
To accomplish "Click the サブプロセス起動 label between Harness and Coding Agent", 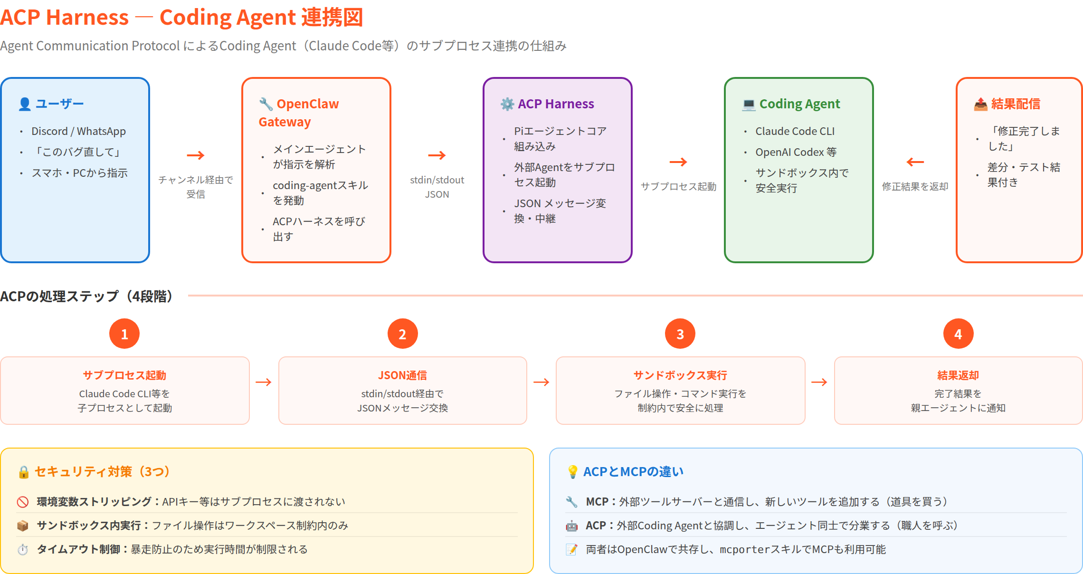I will tap(678, 187).
